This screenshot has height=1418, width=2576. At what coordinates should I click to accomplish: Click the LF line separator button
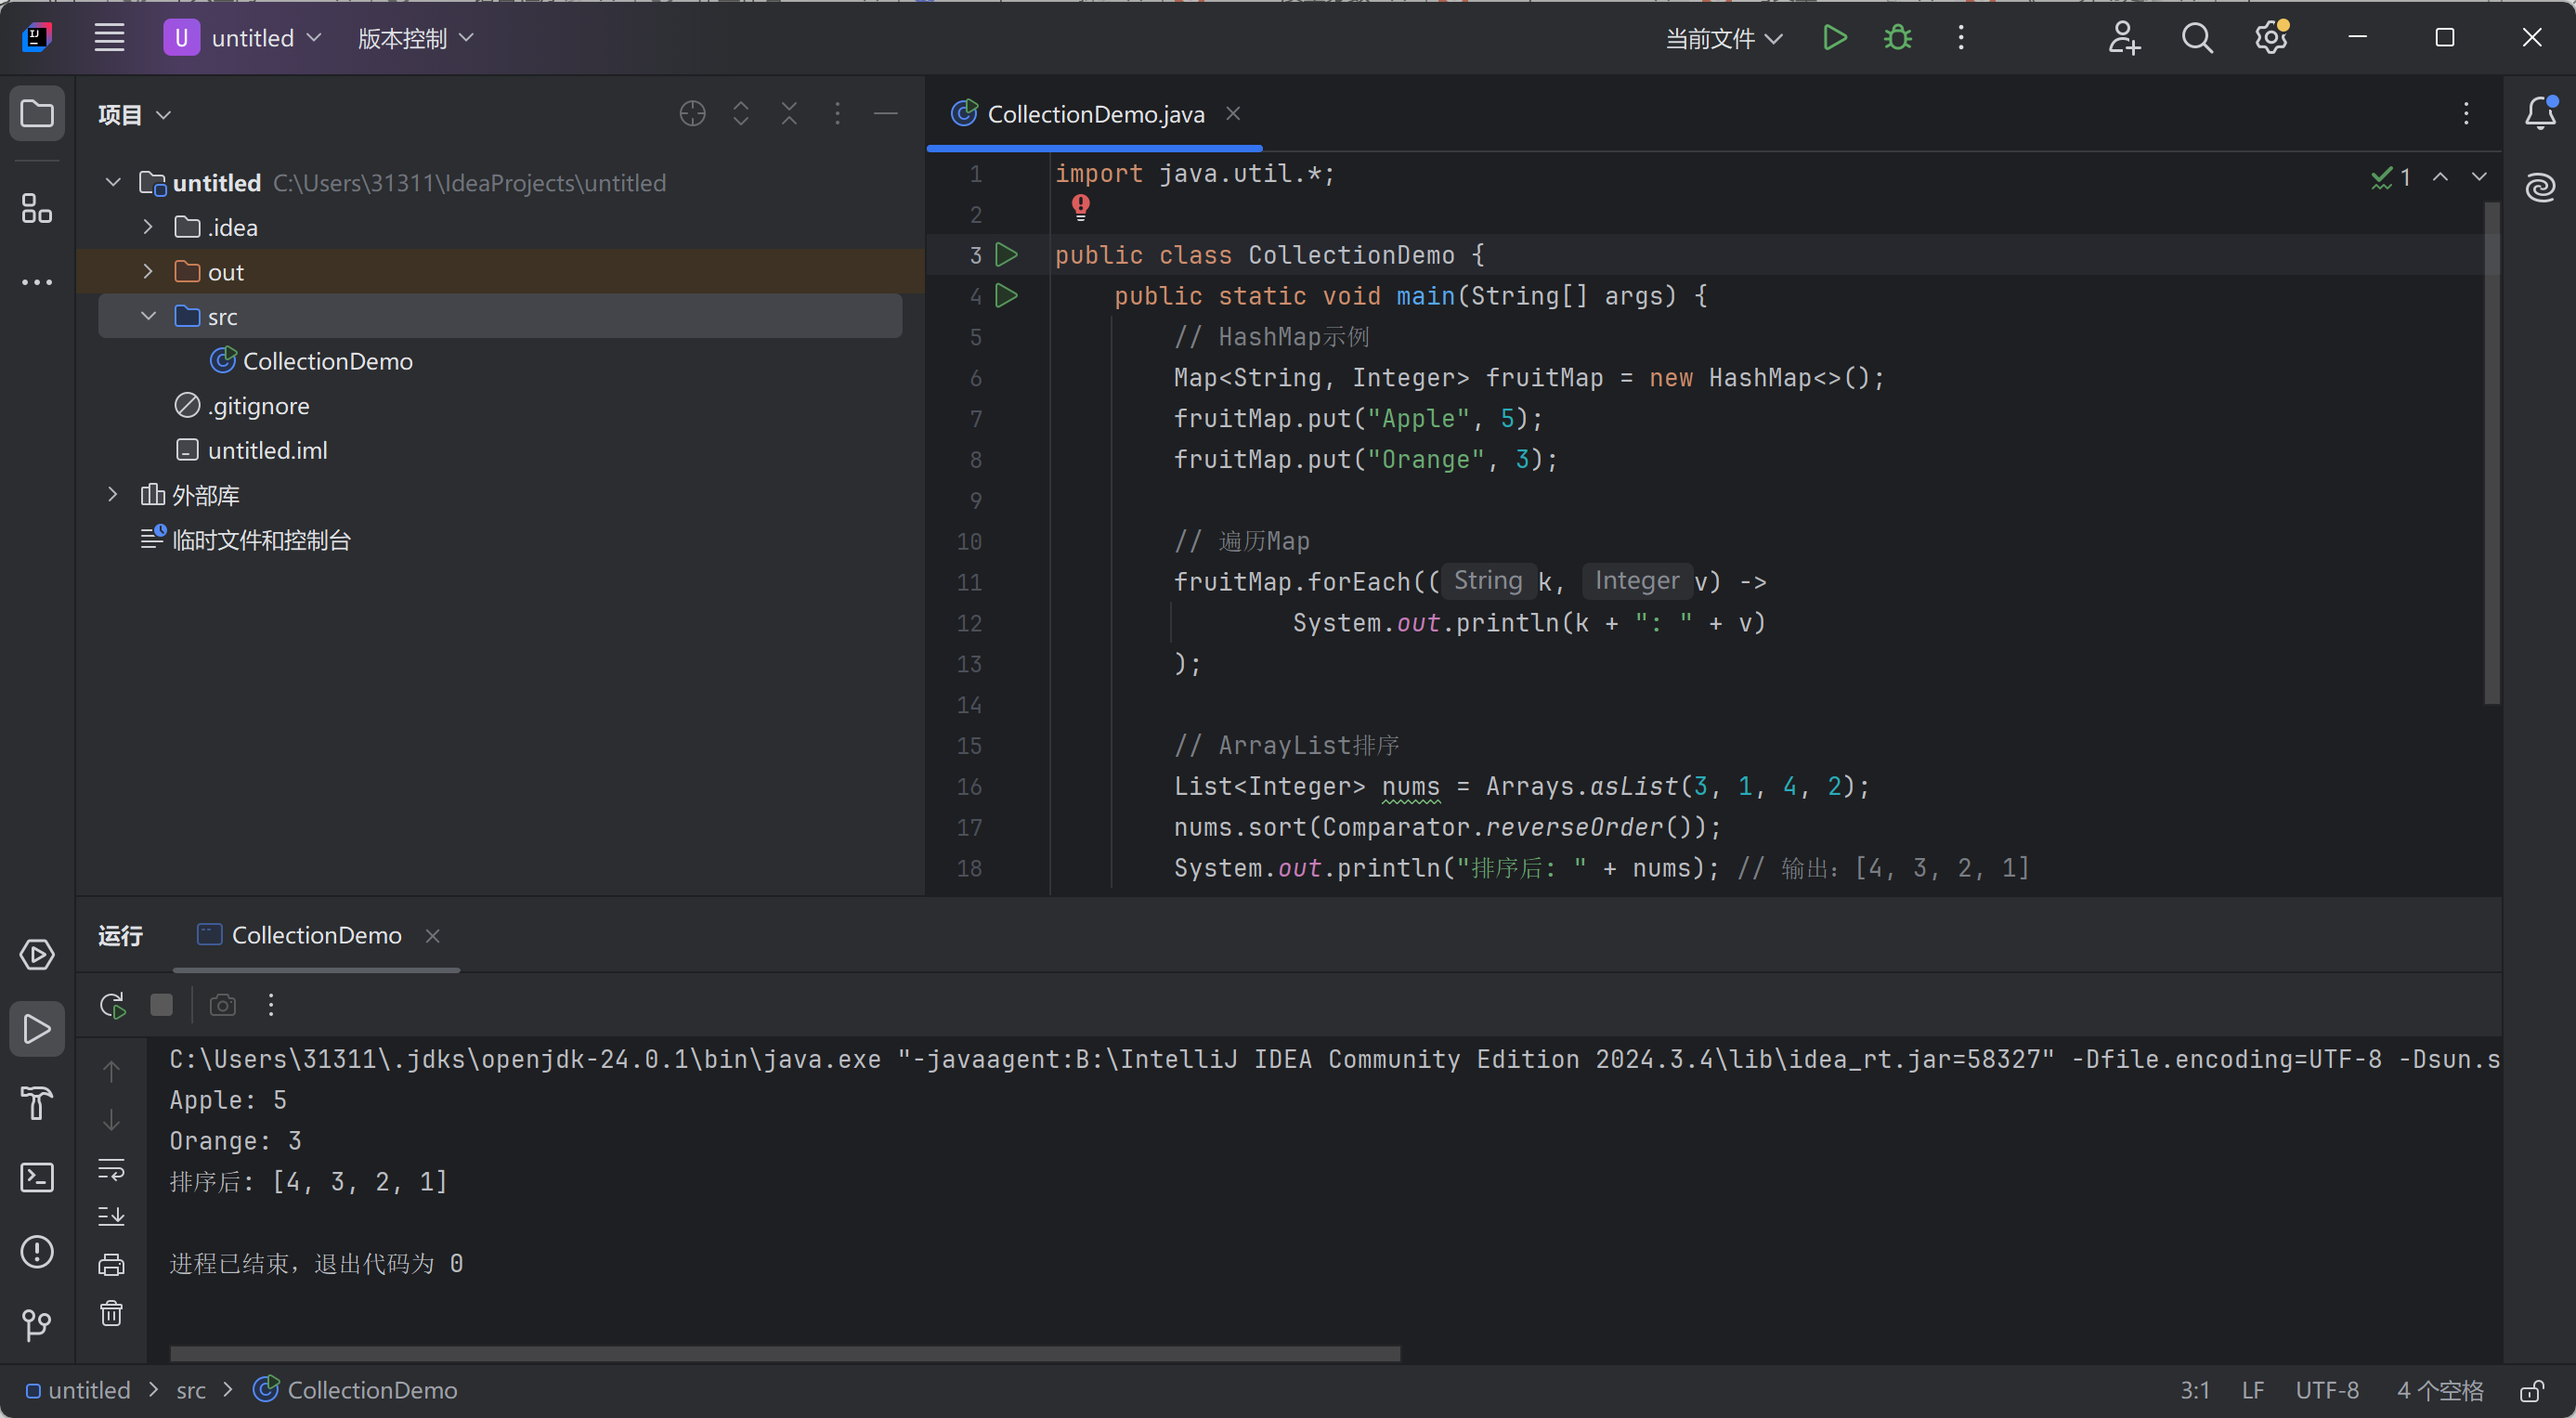click(2252, 1390)
